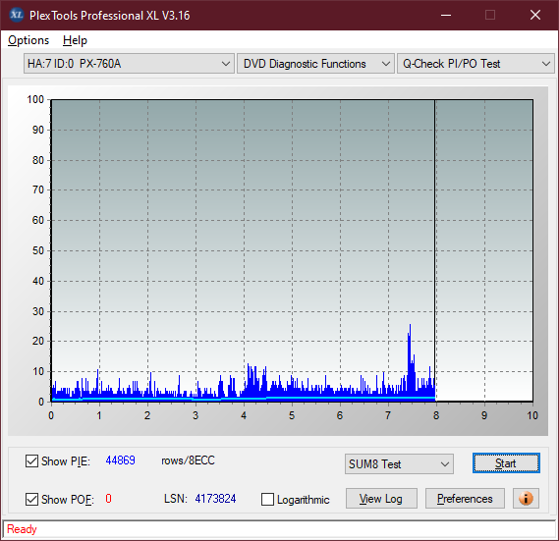Viewport: 559px width, 541px height.
Task: Click the vertical end marker line at 8
Action: point(435,249)
